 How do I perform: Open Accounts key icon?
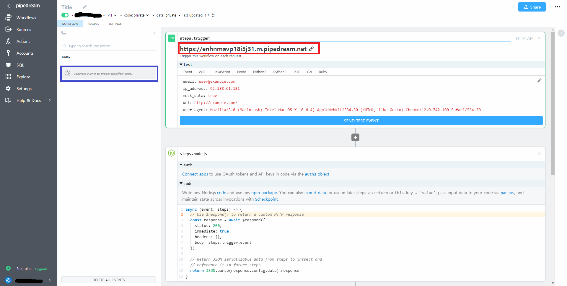click(x=8, y=53)
